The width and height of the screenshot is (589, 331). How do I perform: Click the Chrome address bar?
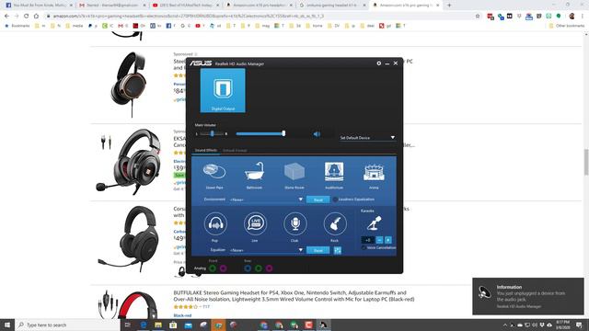(x=260, y=17)
